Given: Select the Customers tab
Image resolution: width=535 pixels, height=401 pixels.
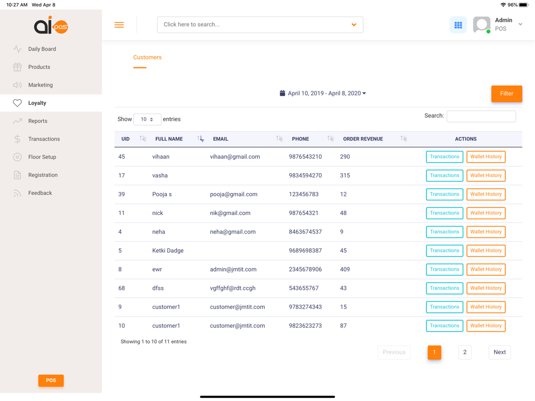Looking at the screenshot, I should tap(147, 58).
